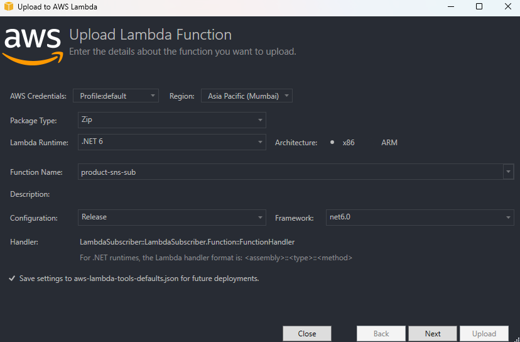This screenshot has width=520, height=342.
Task: Click the Close button at bottom
Action: (306, 334)
